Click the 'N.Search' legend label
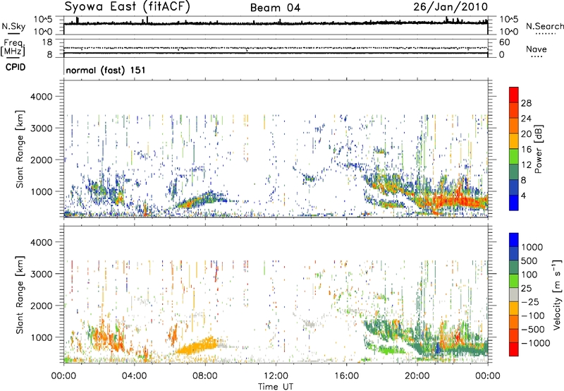 pos(544,26)
